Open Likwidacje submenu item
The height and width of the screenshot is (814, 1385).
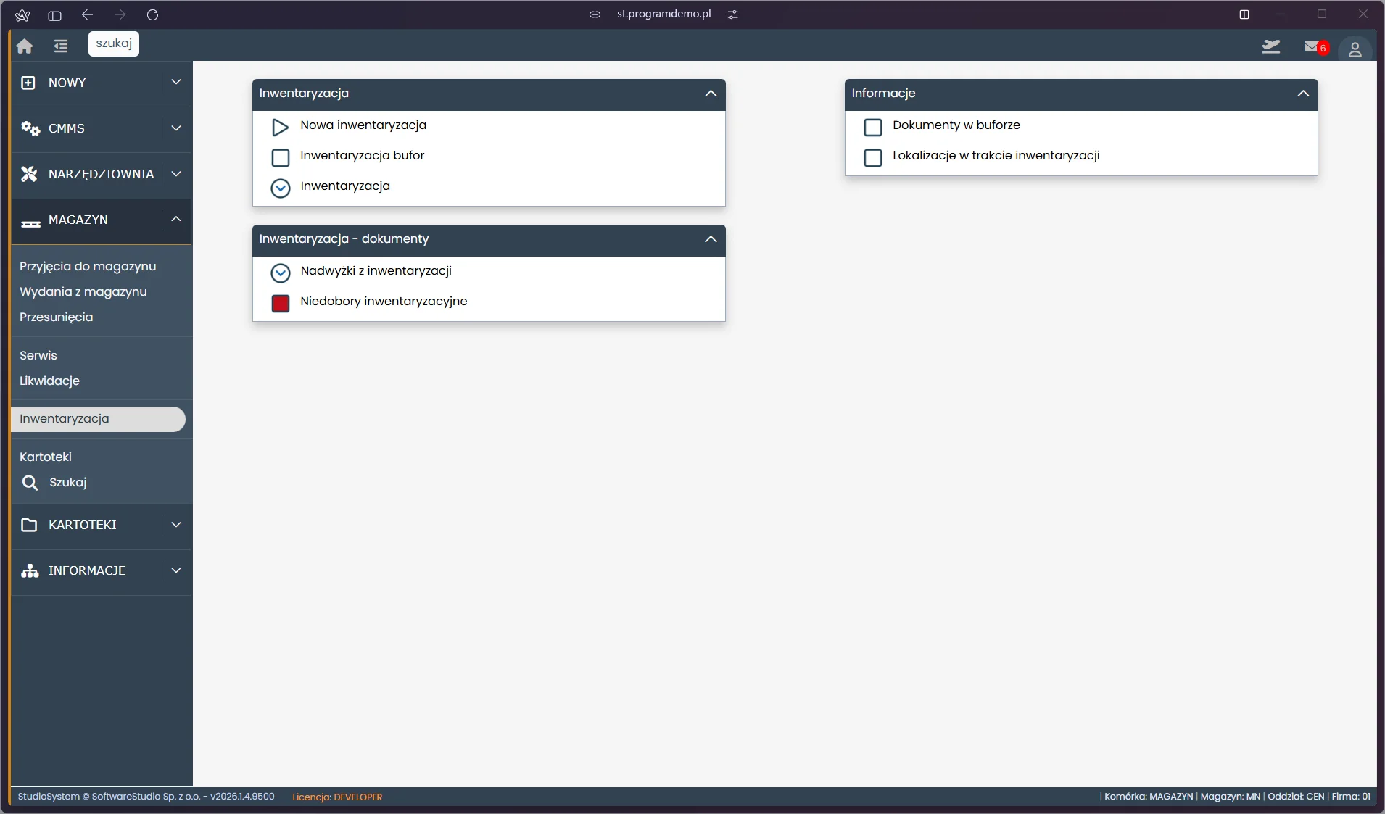(x=50, y=381)
